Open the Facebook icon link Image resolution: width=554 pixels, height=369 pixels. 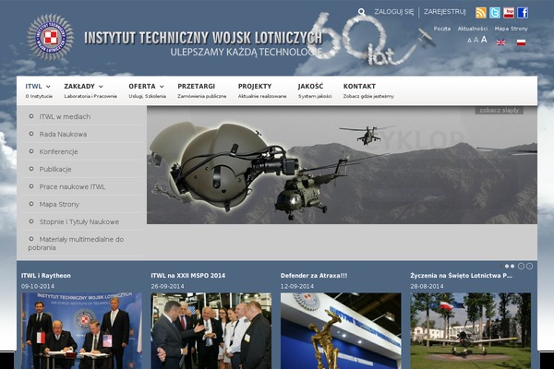523,13
